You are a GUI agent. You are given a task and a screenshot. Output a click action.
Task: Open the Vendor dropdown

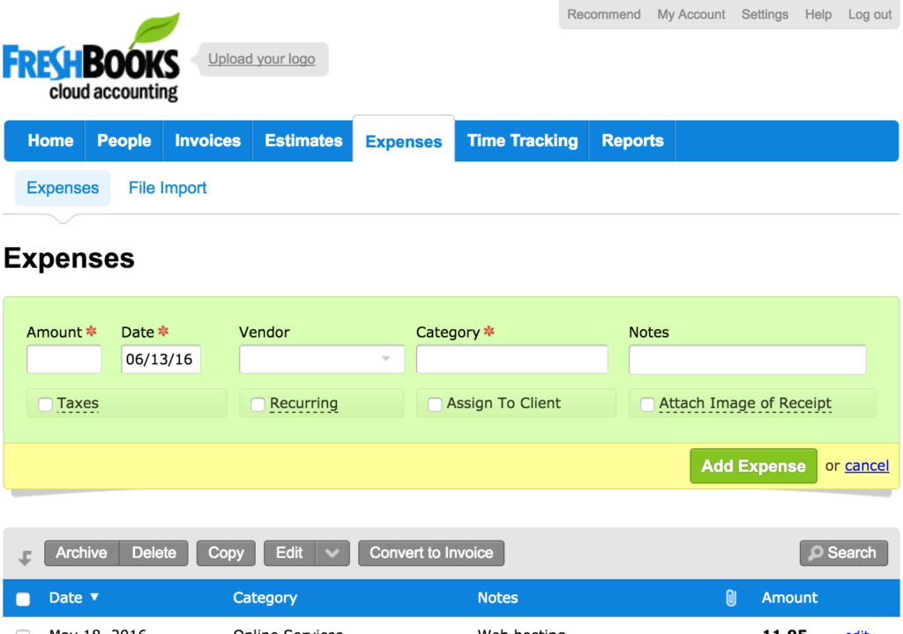pyautogui.click(x=322, y=359)
